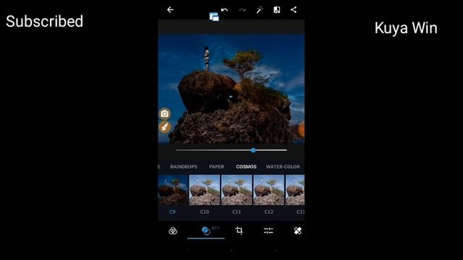Select the RAINDROPS overlay category
Image resolution: width=463 pixels, height=260 pixels.
tap(184, 167)
